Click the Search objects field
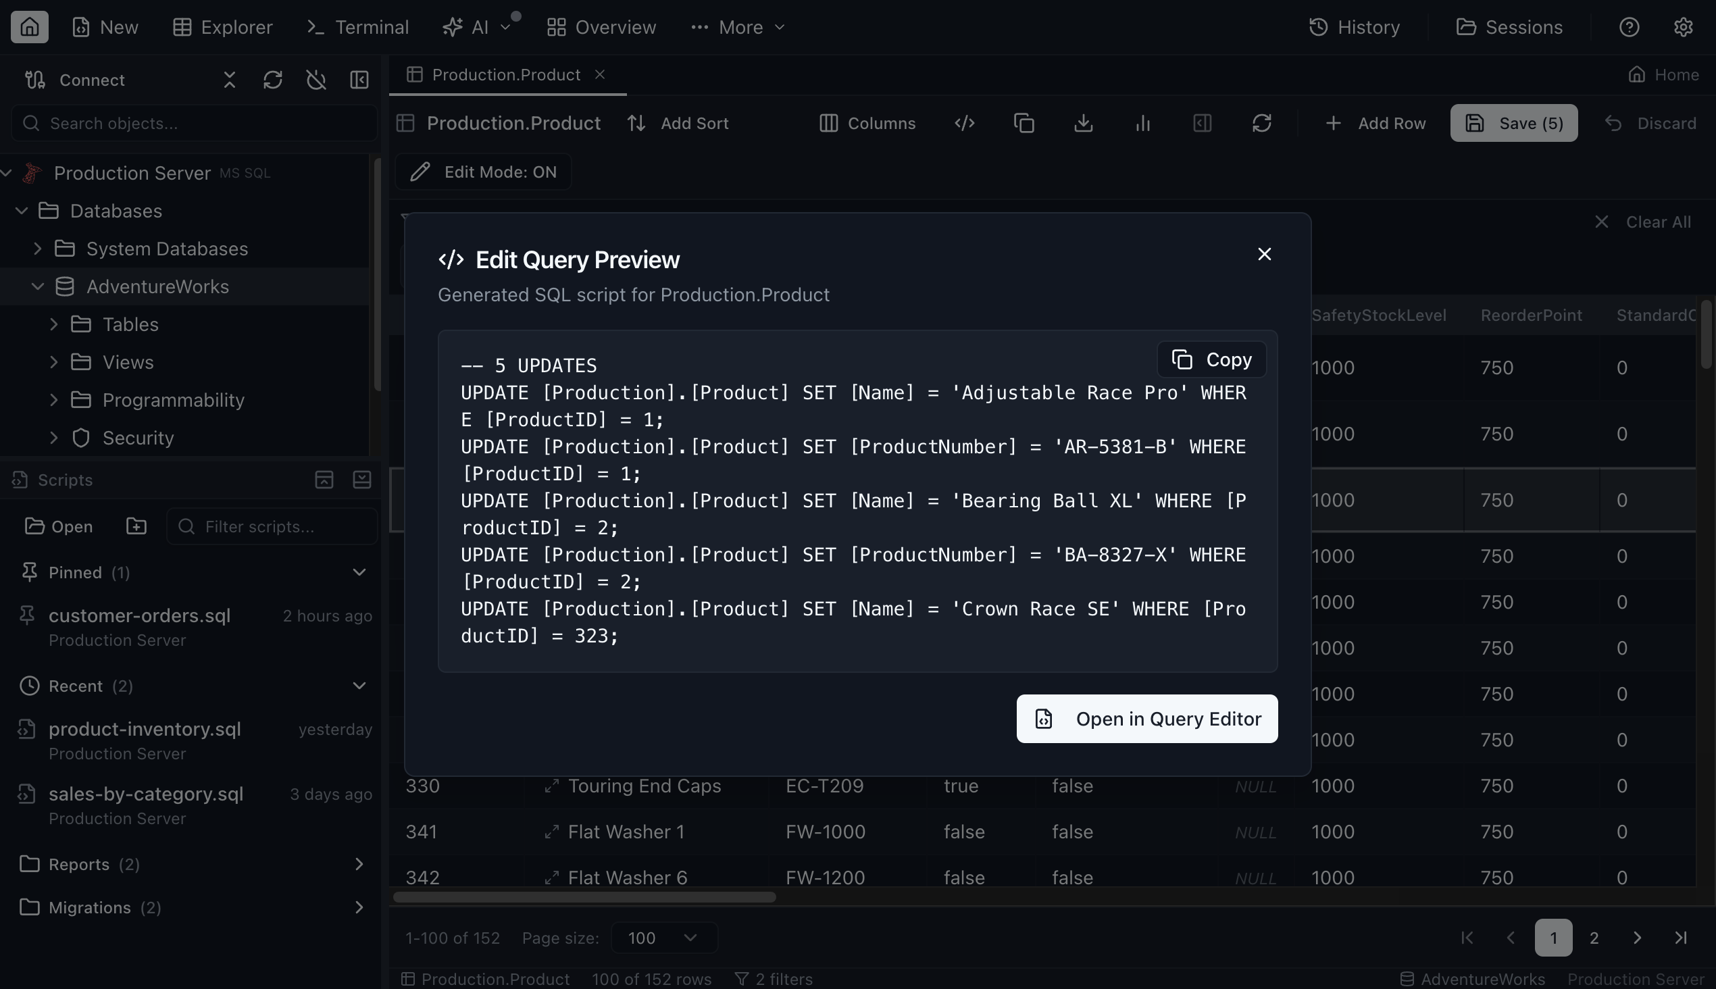Screen dimensions: 1716x989 pos(194,123)
